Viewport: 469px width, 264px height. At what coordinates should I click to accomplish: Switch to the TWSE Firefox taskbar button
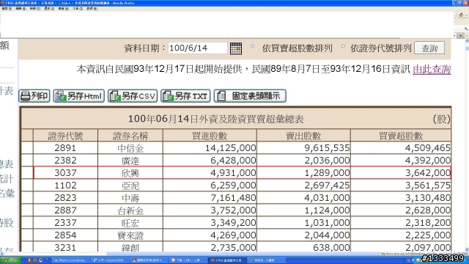pos(227,260)
